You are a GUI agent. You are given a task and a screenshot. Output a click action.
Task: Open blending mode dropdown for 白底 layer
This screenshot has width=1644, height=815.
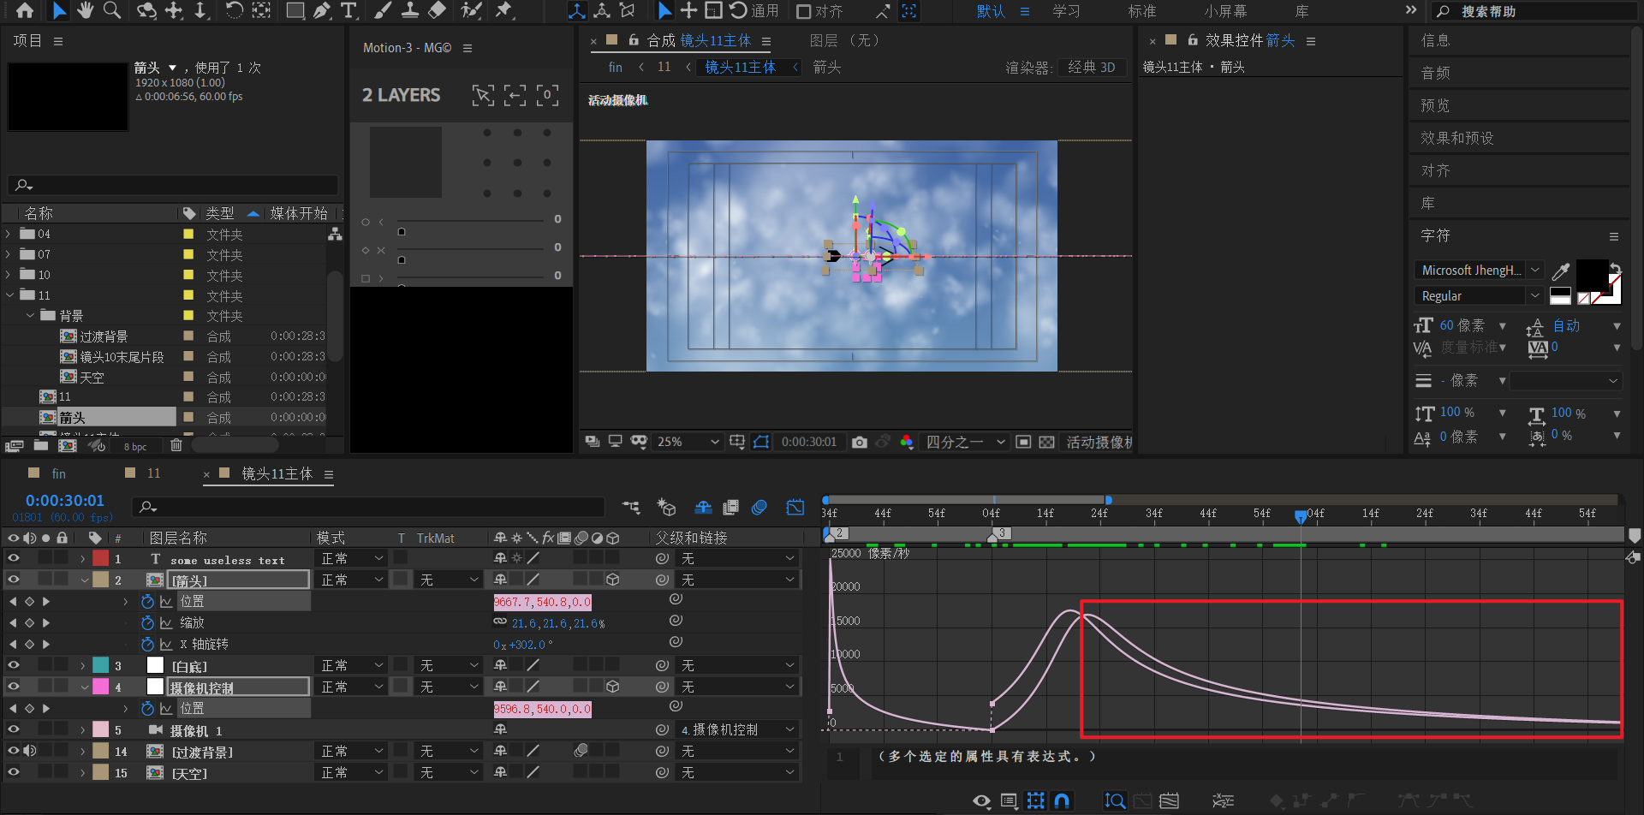352,665
